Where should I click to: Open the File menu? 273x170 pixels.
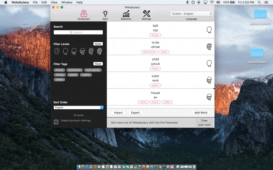pyautogui.click(x=35, y=2)
